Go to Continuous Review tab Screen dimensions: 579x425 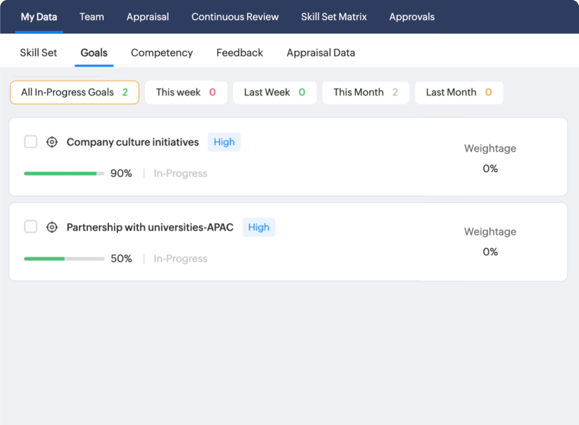pyautogui.click(x=235, y=17)
